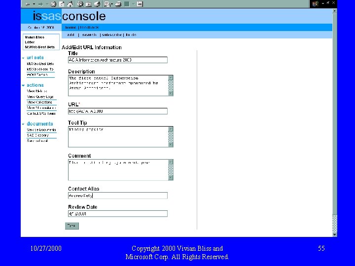Open View Vocabularies action link
The image size is (355, 266).
pyautogui.click(x=41, y=108)
